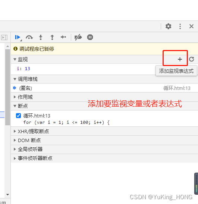Click the vertical scrollbar thumb
Image resolution: width=198 pixels, height=204 pixels.
(7, 87)
